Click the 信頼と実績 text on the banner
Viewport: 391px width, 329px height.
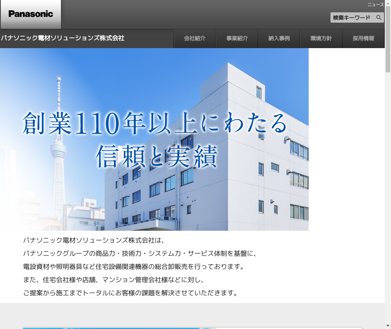[x=156, y=156]
